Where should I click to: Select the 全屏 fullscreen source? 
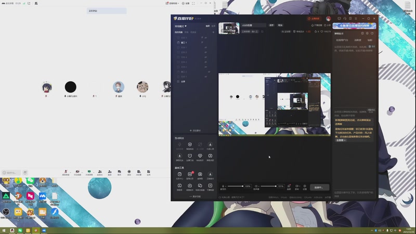point(195,82)
